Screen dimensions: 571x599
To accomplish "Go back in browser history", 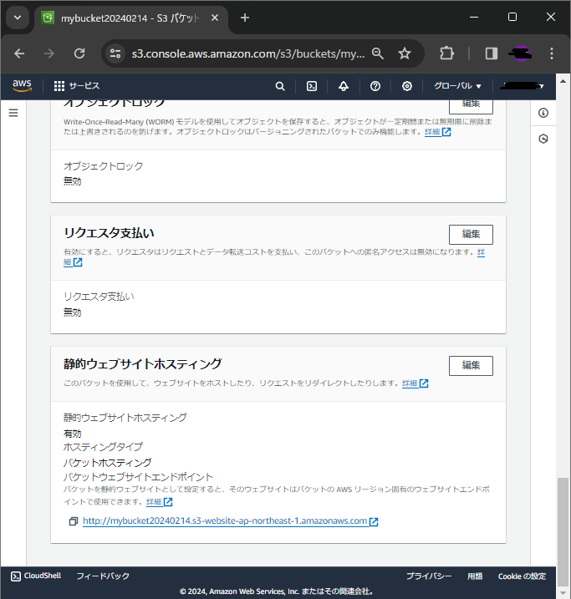I will pos(19,53).
